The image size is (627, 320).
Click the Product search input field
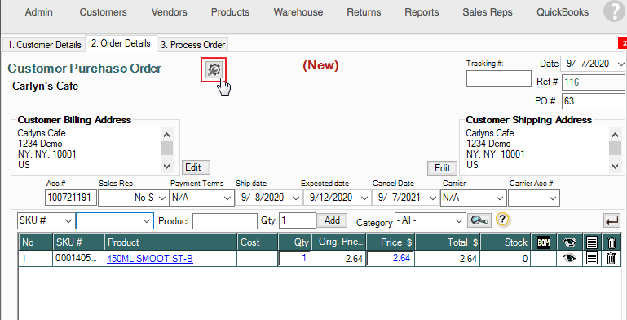coord(225,220)
